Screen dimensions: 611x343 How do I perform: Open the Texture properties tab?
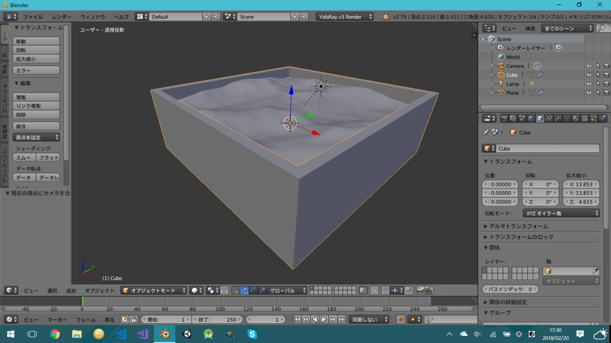(585, 119)
